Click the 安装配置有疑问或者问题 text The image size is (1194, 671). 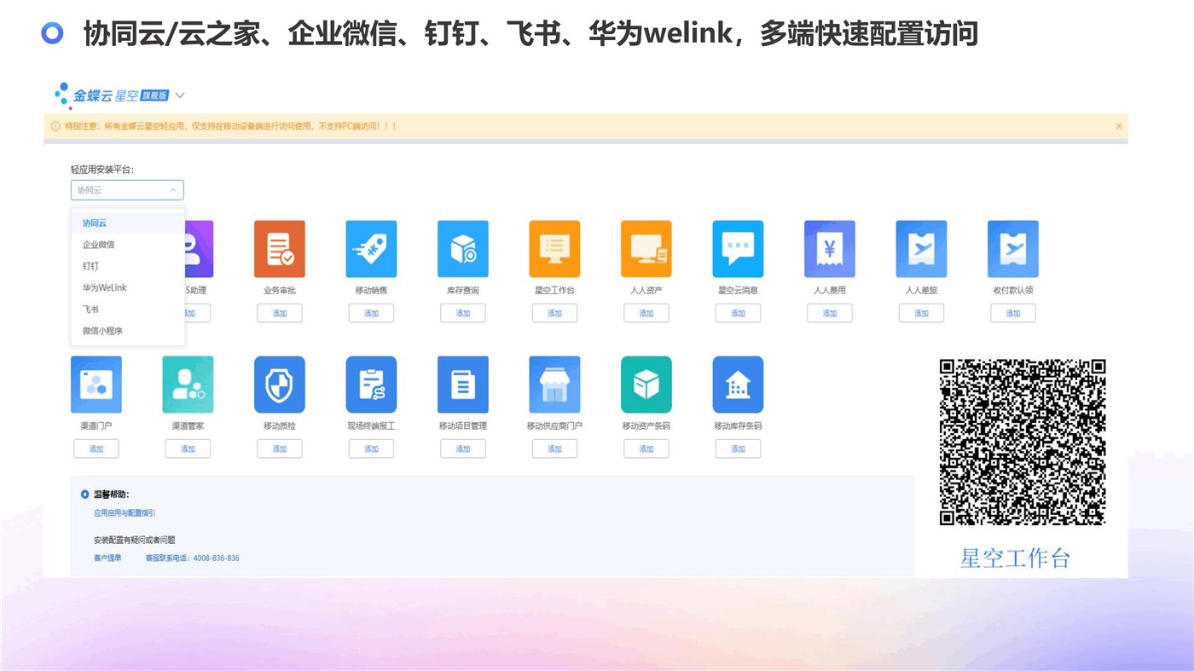pos(135,540)
